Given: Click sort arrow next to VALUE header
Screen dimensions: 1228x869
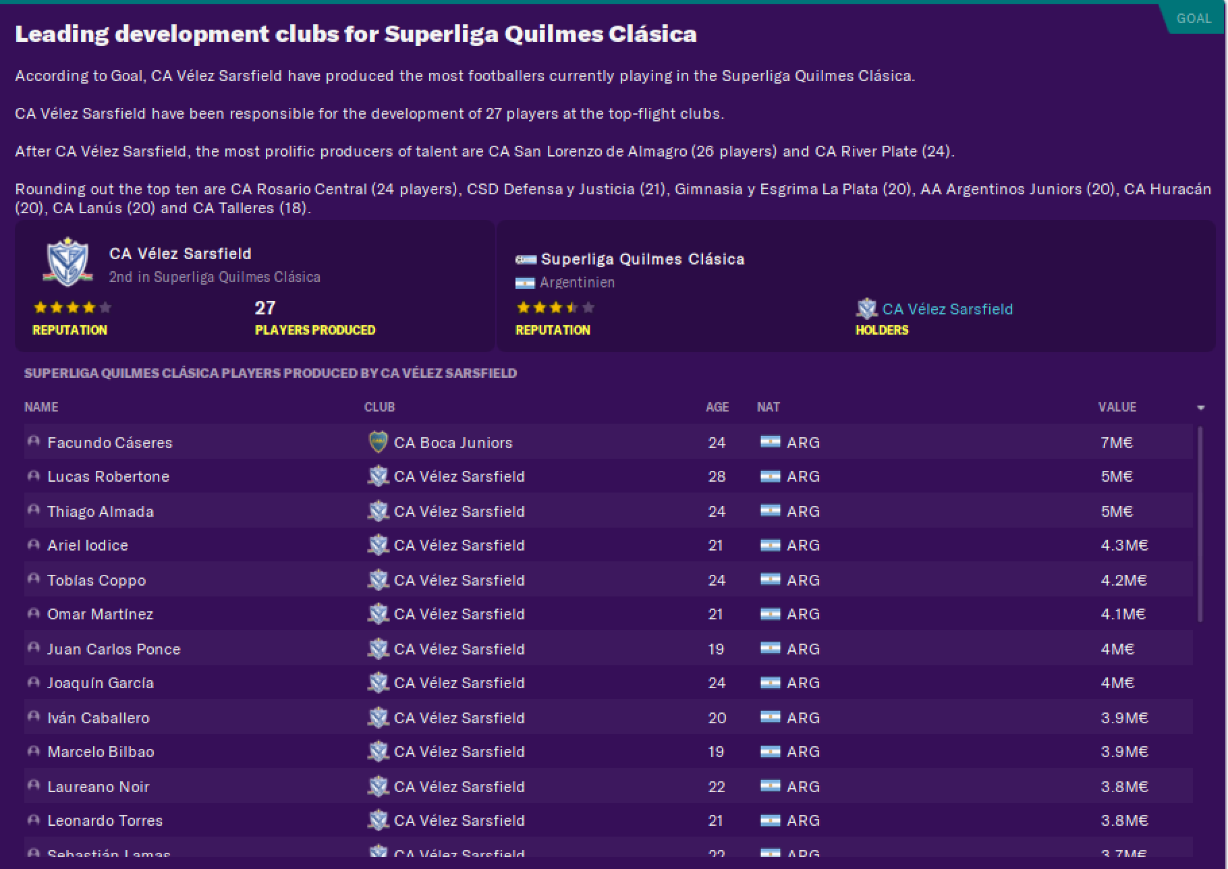Looking at the screenshot, I should [1200, 408].
